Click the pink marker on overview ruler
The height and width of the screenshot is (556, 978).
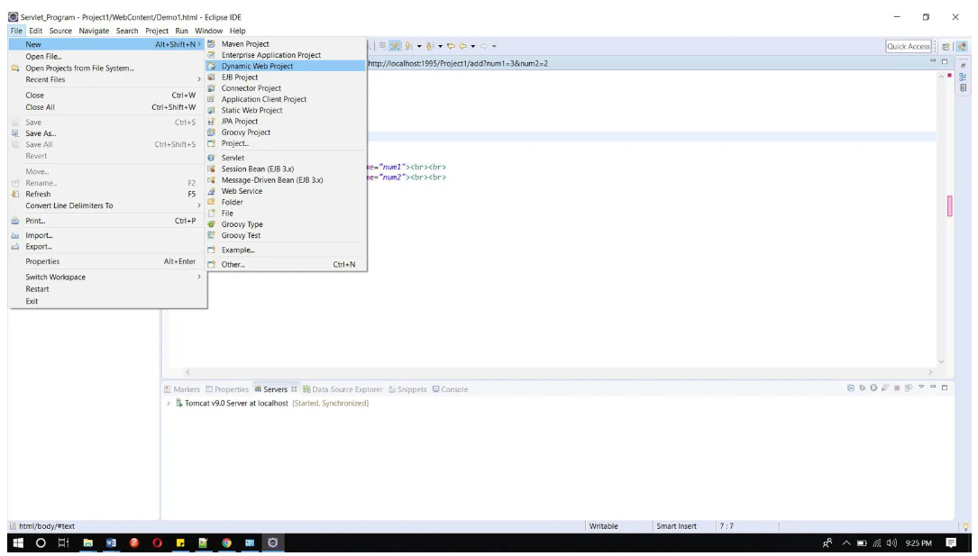click(x=949, y=205)
